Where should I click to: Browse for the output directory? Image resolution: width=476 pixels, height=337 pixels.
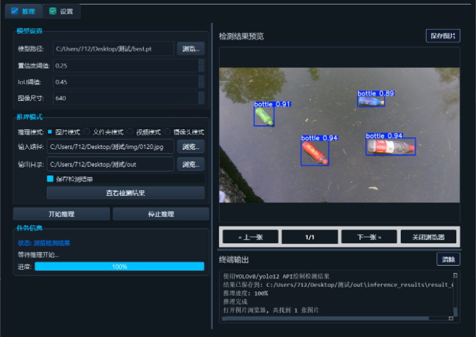point(191,164)
